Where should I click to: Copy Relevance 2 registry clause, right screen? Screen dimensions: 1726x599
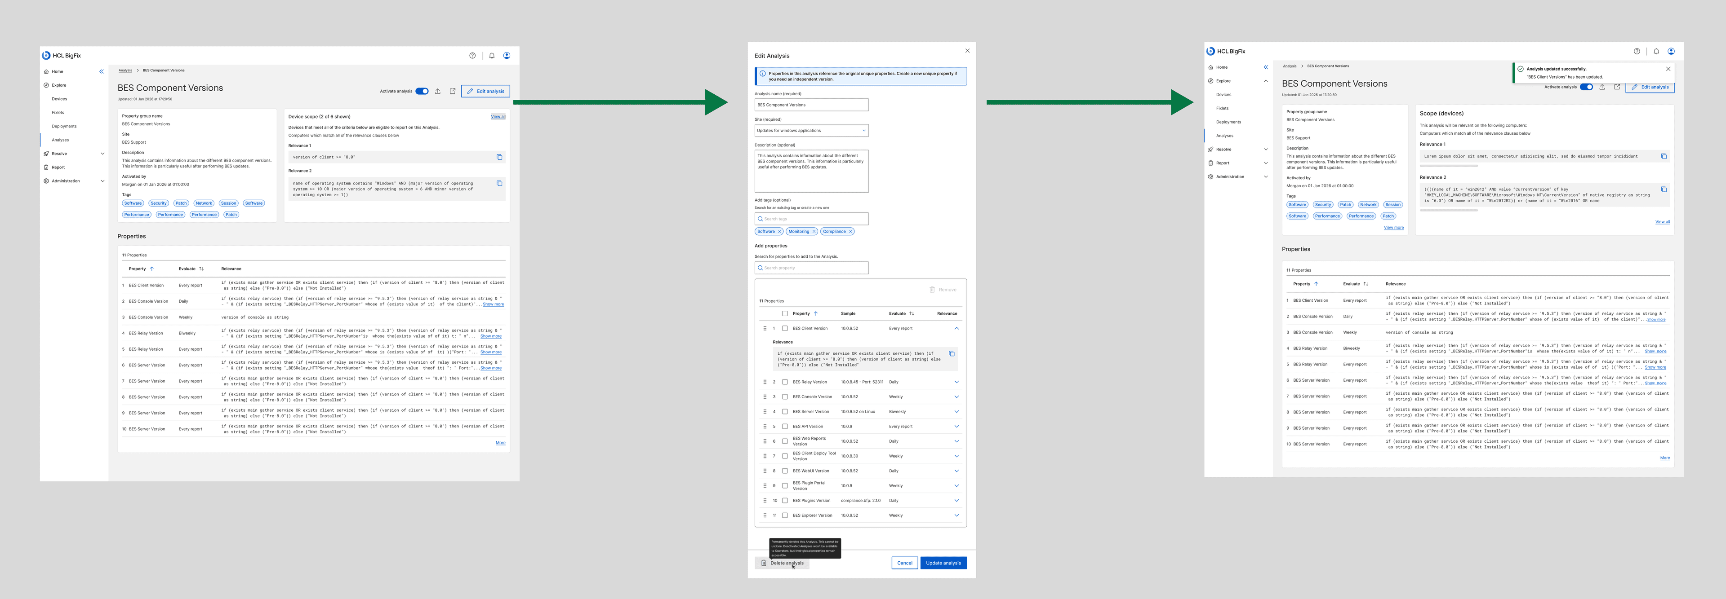point(1664,189)
